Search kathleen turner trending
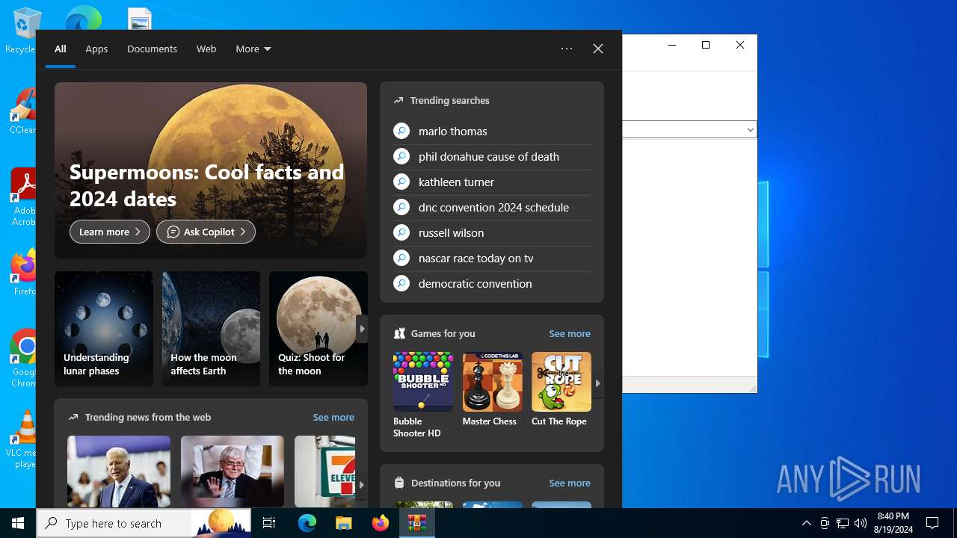The width and height of the screenshot is (957, 538). coord(456,182)
